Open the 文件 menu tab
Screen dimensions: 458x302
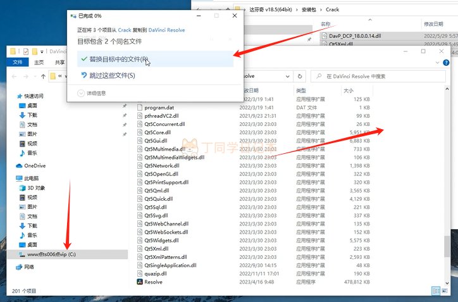tap(18, 63)
